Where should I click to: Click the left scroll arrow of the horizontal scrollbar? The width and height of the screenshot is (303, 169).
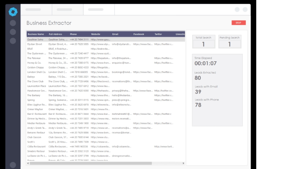(28, 163)
